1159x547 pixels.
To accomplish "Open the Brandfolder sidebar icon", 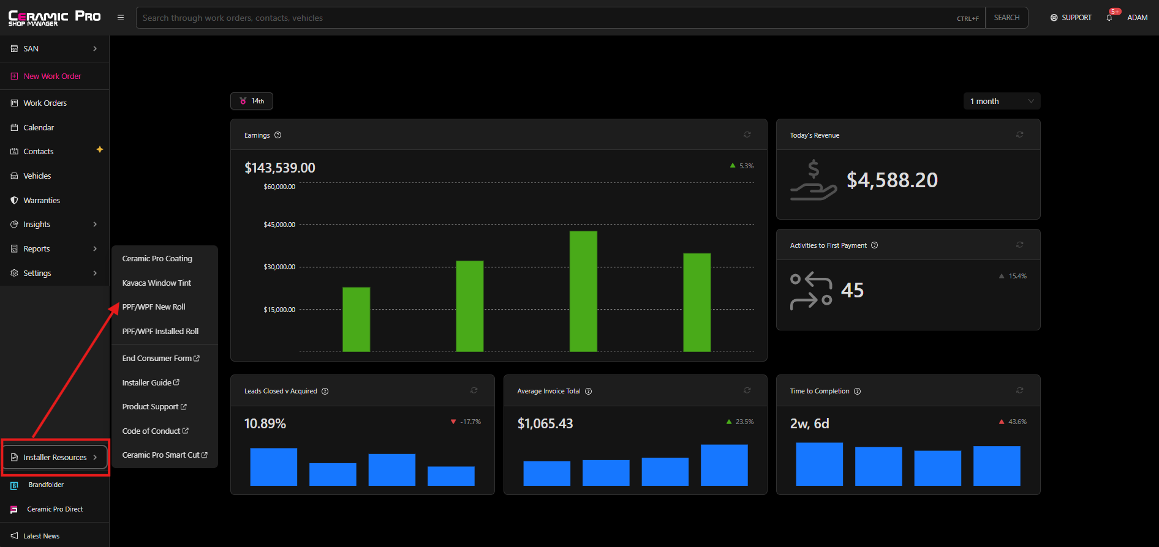I will [14, 485].
